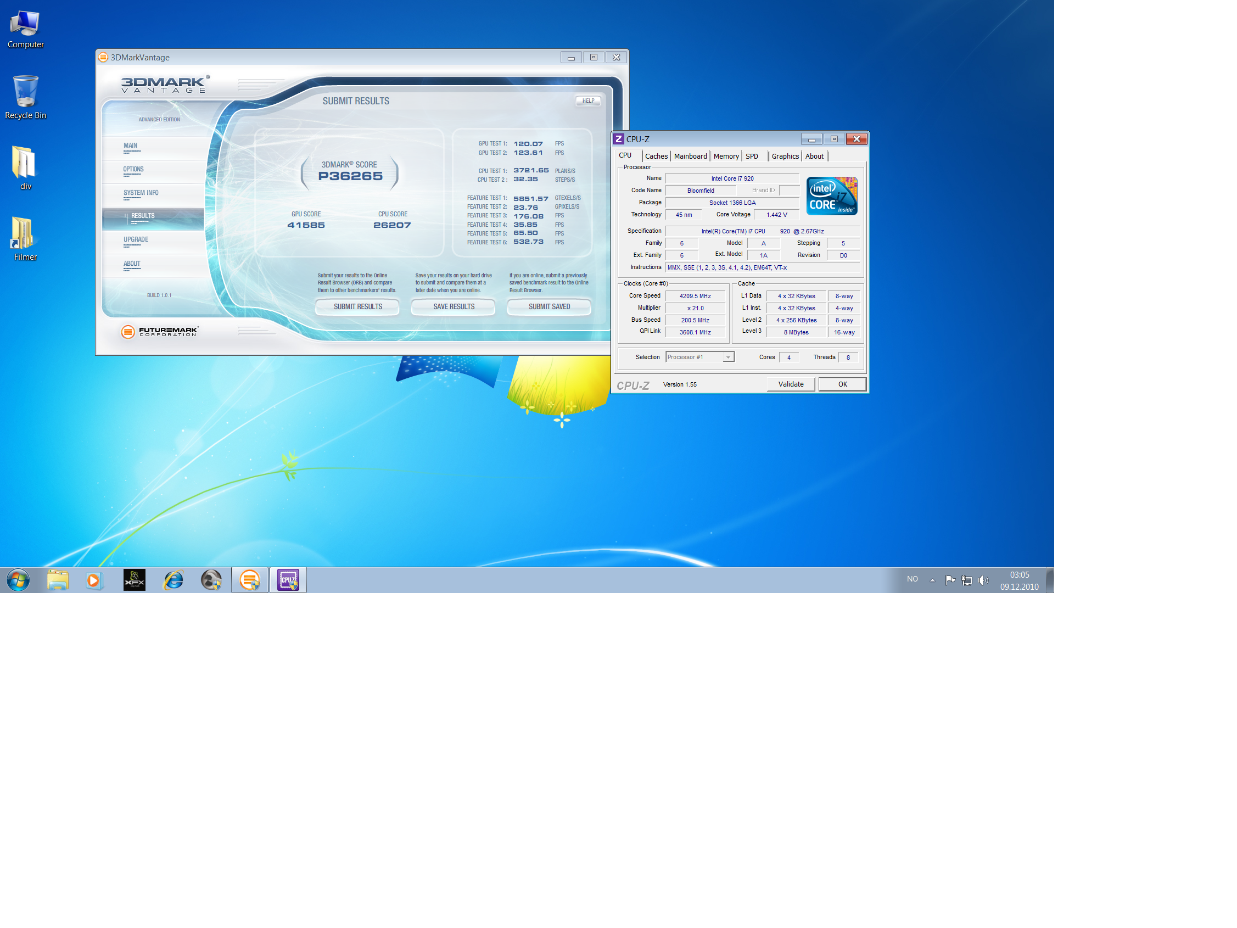Click the NO language indicator
The width and height of the screenshot is (1237, 928).
point(912,579)
